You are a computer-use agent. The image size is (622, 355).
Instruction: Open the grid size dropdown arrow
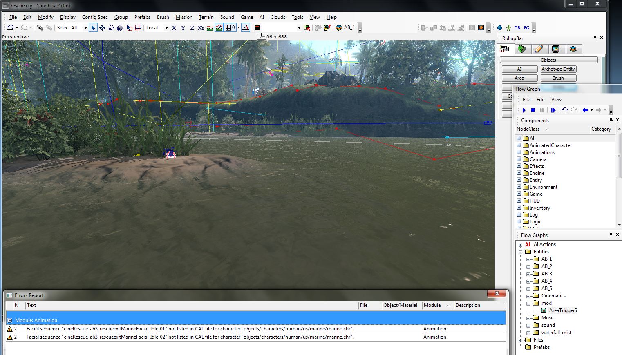(238, 28)
